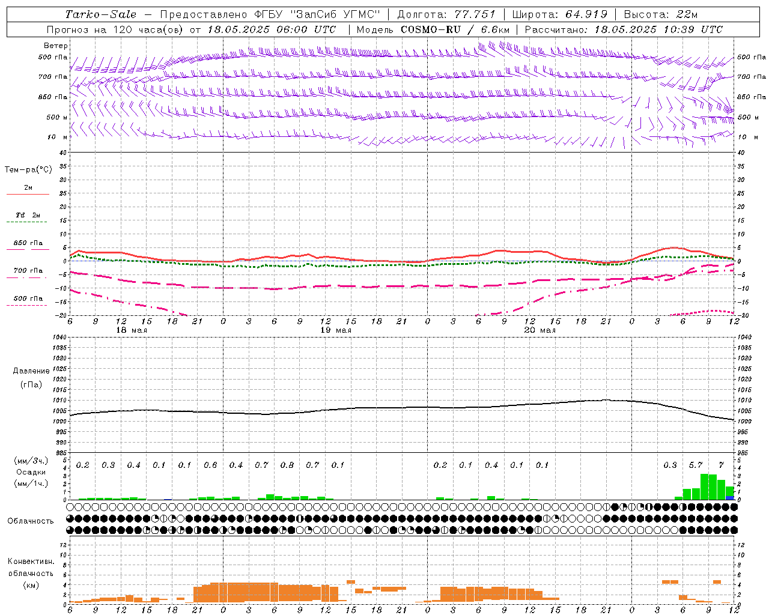Click the "7" three-hour precipitation value
769x615 pixels.
[722, 465]
